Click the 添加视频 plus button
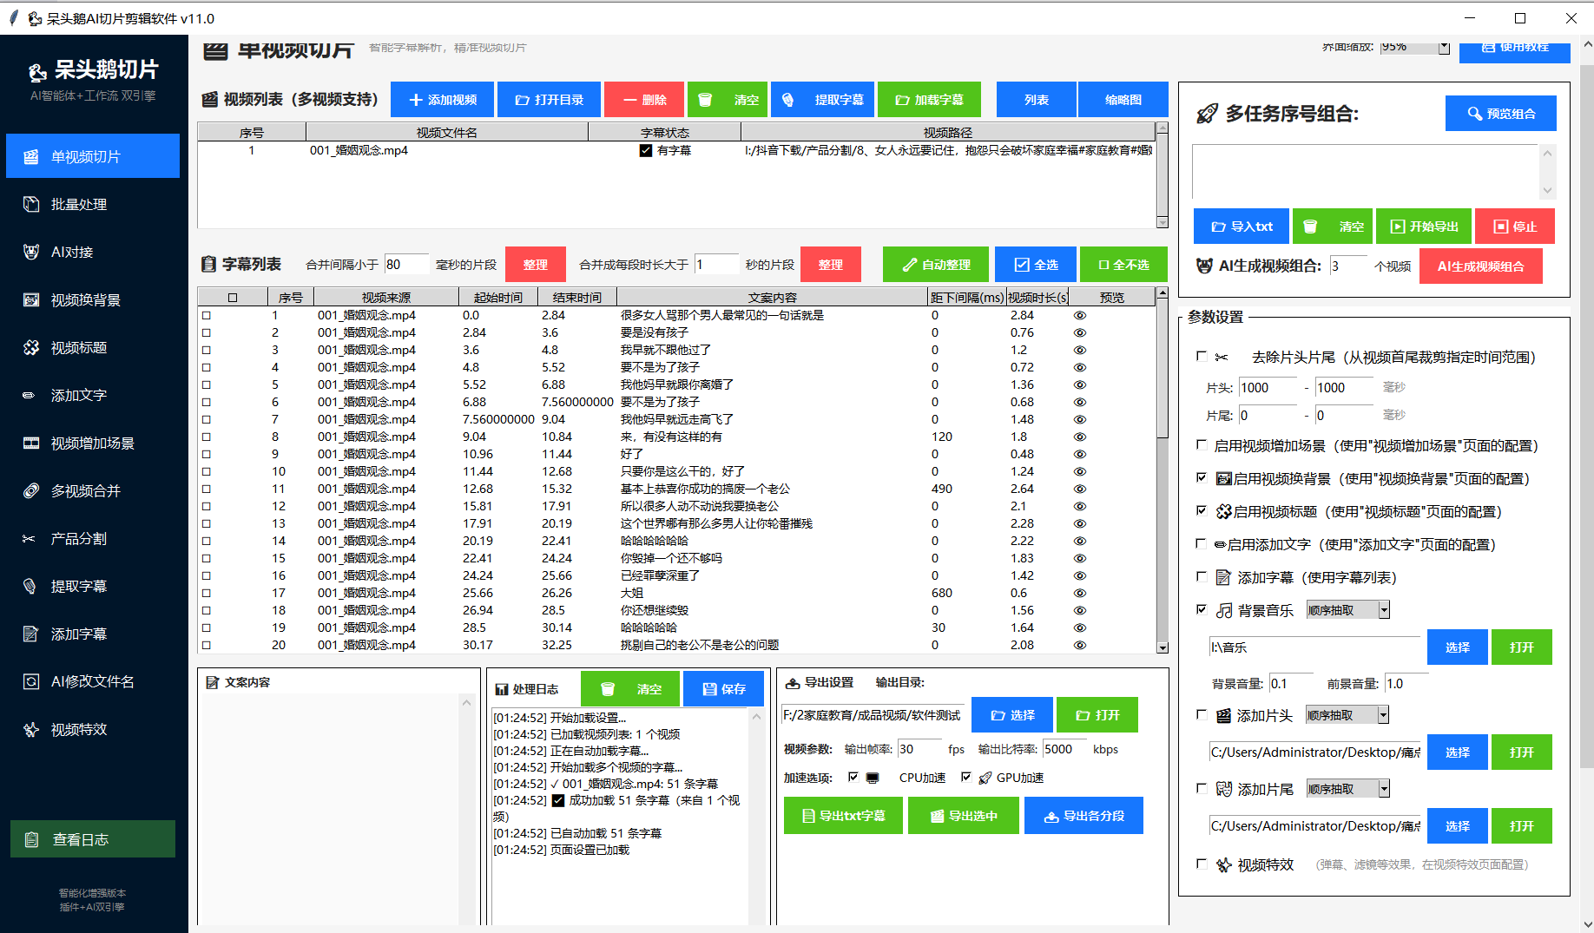Image resolution: width=1594 pixels, height=933 pixels. (442, 100)
